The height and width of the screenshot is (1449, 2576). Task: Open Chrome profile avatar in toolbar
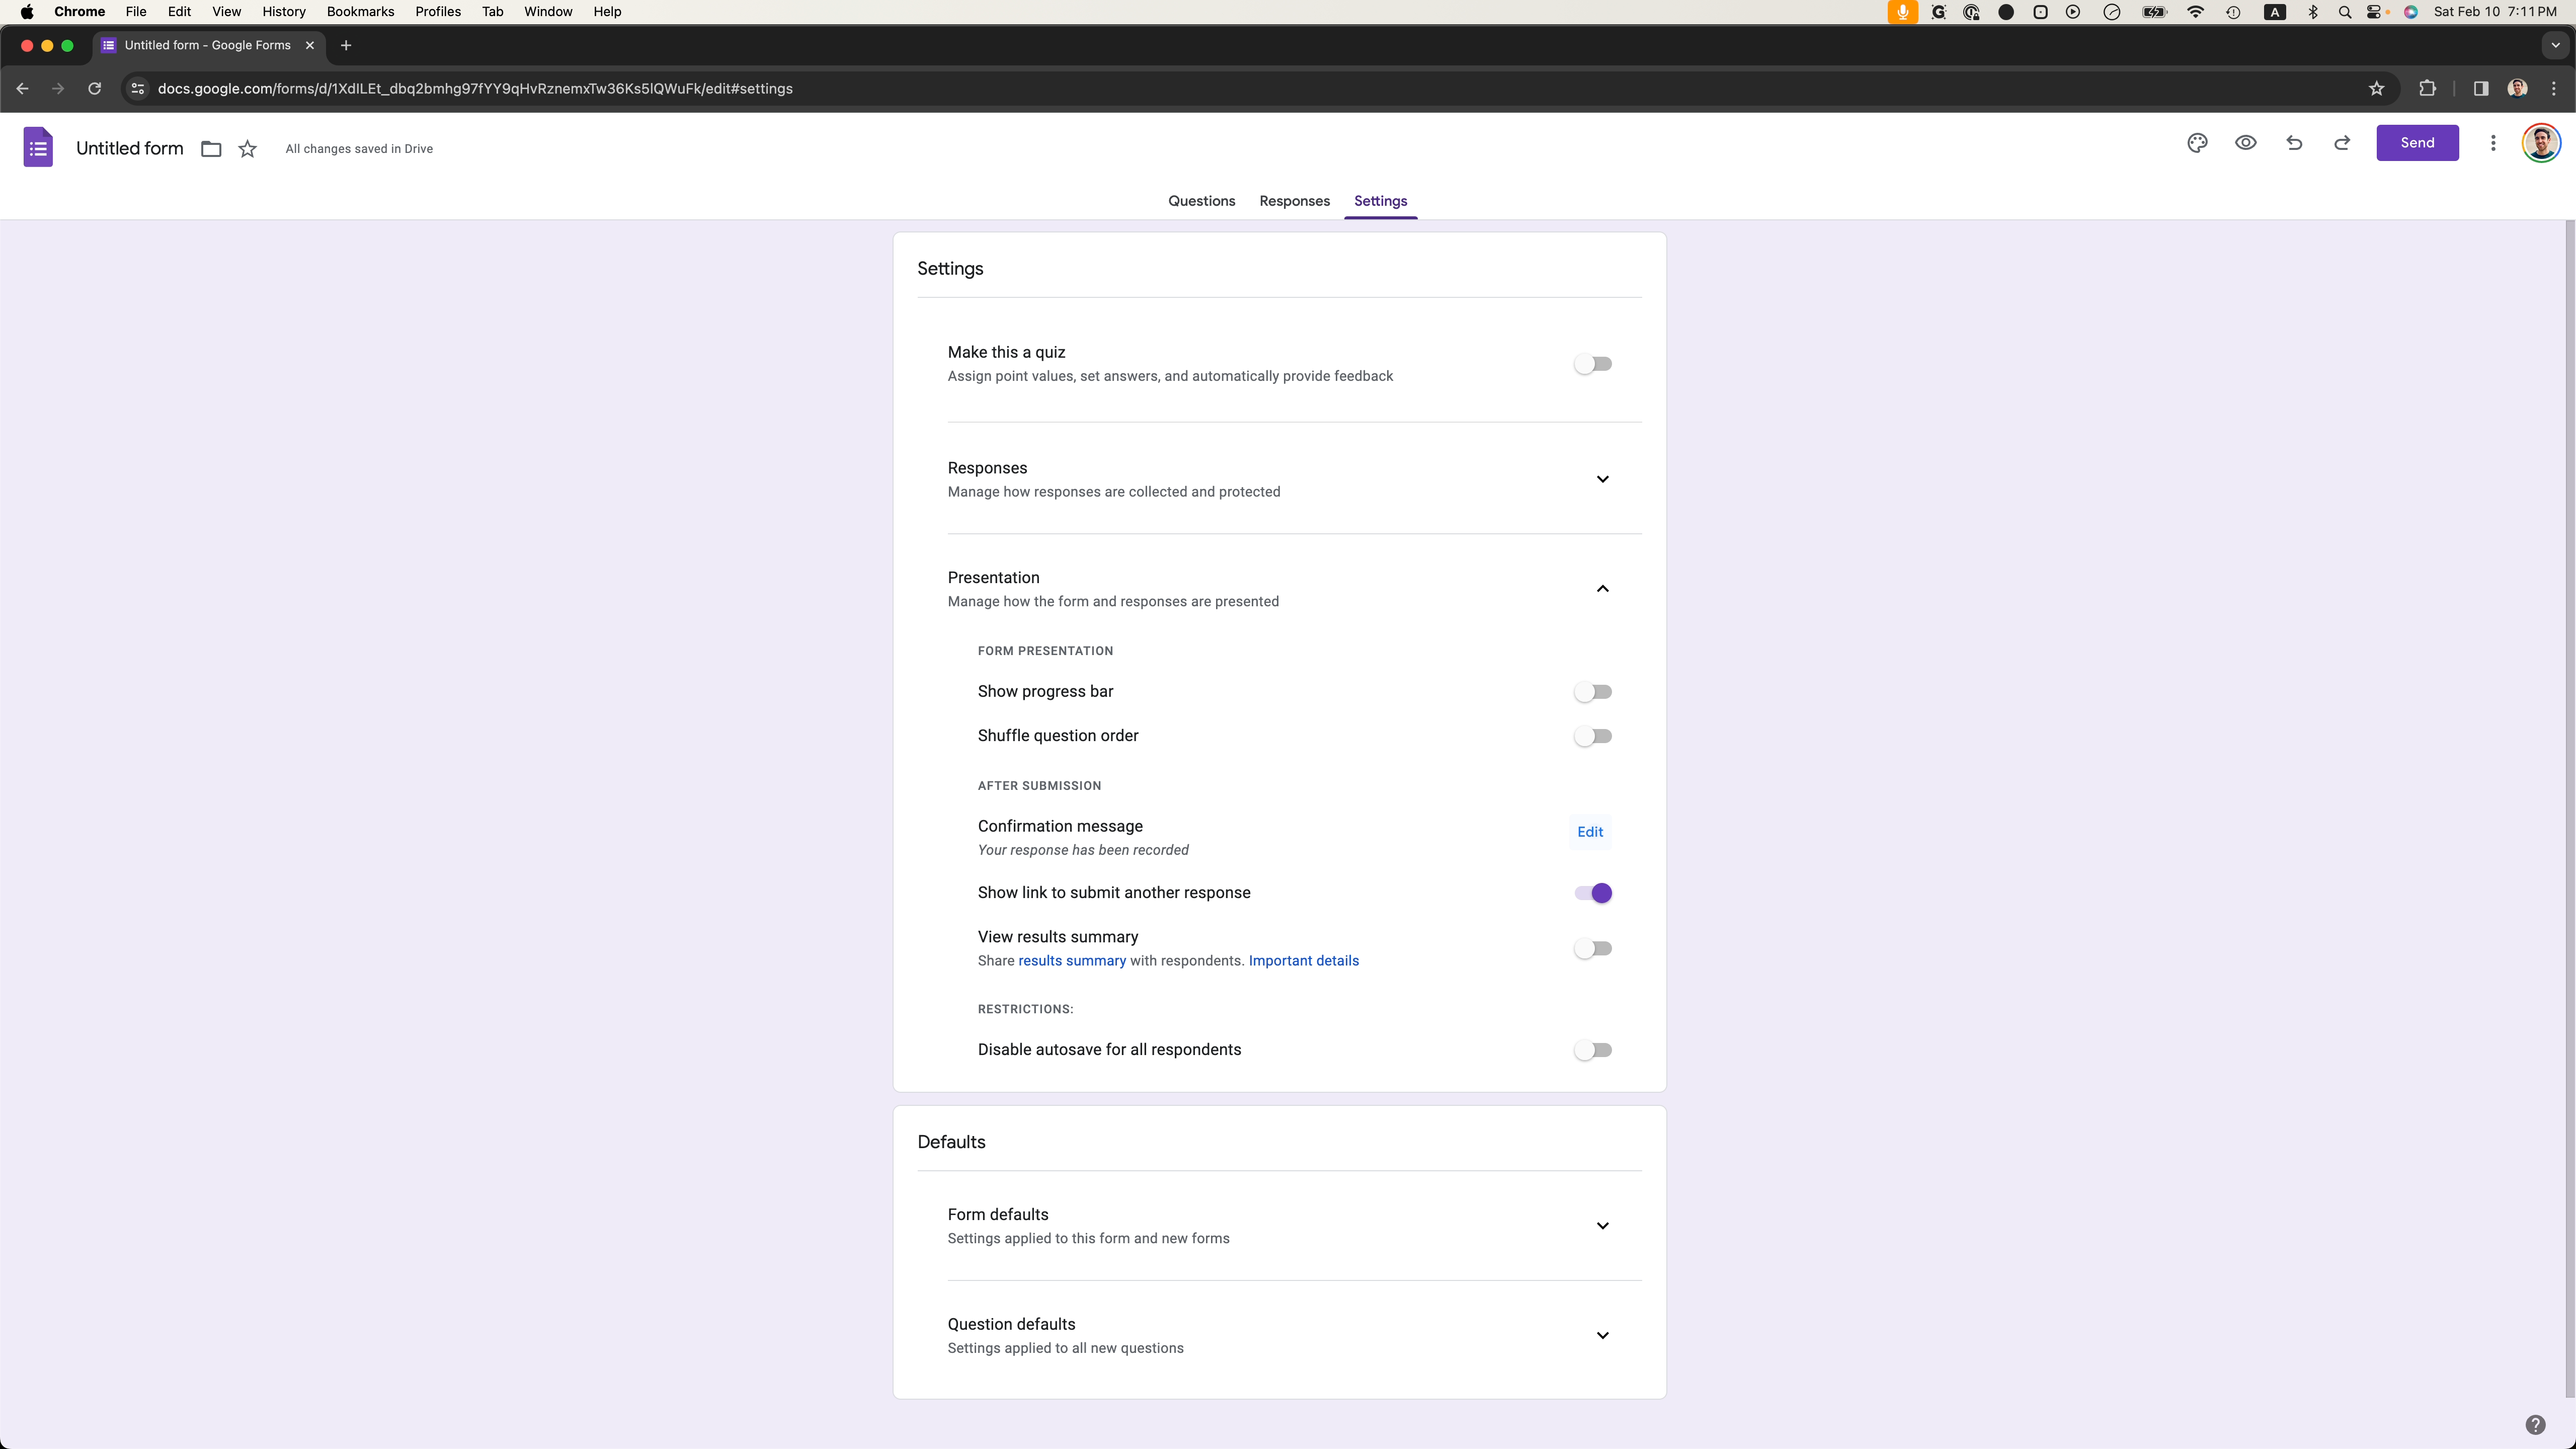point(2518,89)
